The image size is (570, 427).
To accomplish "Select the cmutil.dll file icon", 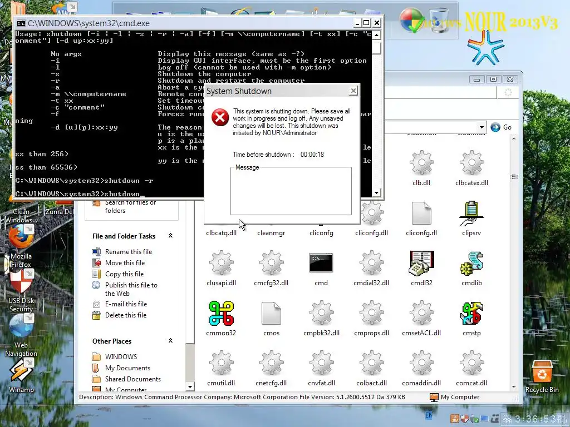I will click(x=221, y=363).
